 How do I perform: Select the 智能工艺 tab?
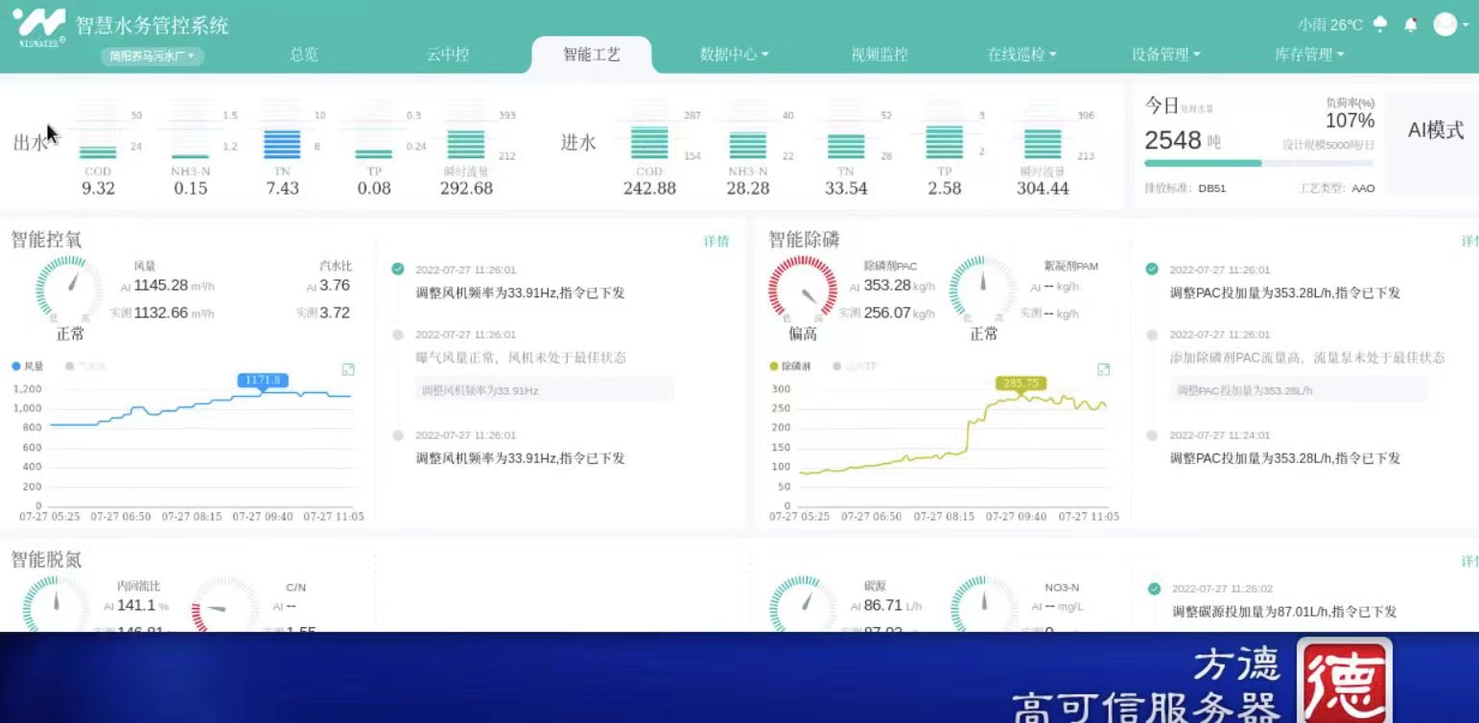[592, 55]
